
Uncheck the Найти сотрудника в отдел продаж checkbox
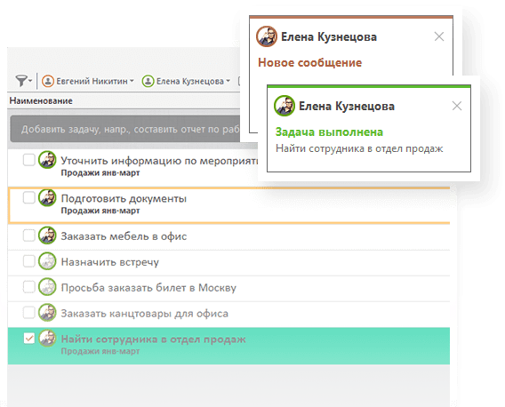pos(29,338)
